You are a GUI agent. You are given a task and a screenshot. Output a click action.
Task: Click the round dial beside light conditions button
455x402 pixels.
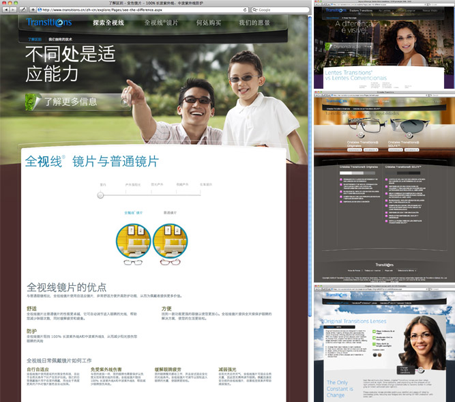(421, 369)
